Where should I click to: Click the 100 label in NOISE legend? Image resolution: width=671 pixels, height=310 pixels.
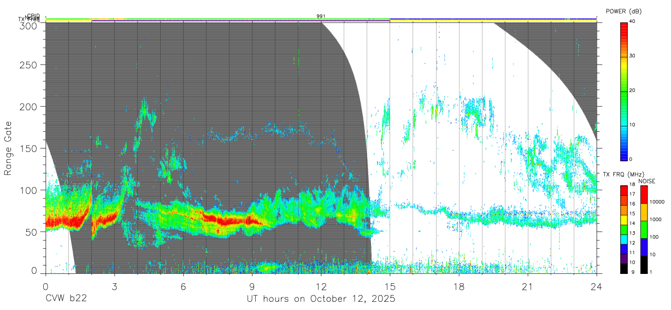[654, 237]
